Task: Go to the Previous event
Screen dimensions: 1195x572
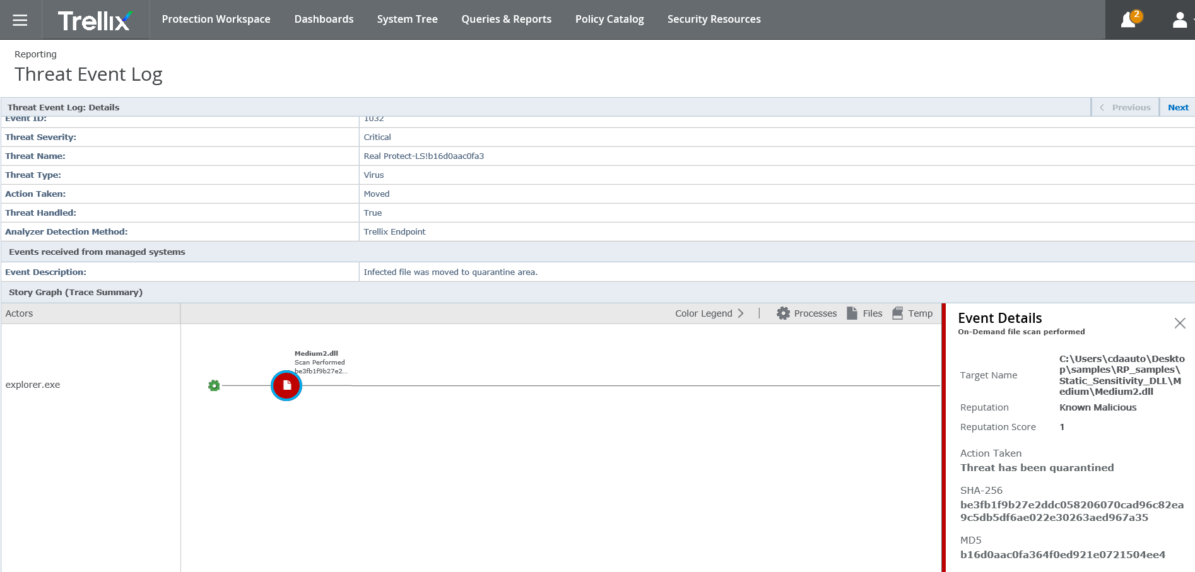Action: coord(1126,107)
